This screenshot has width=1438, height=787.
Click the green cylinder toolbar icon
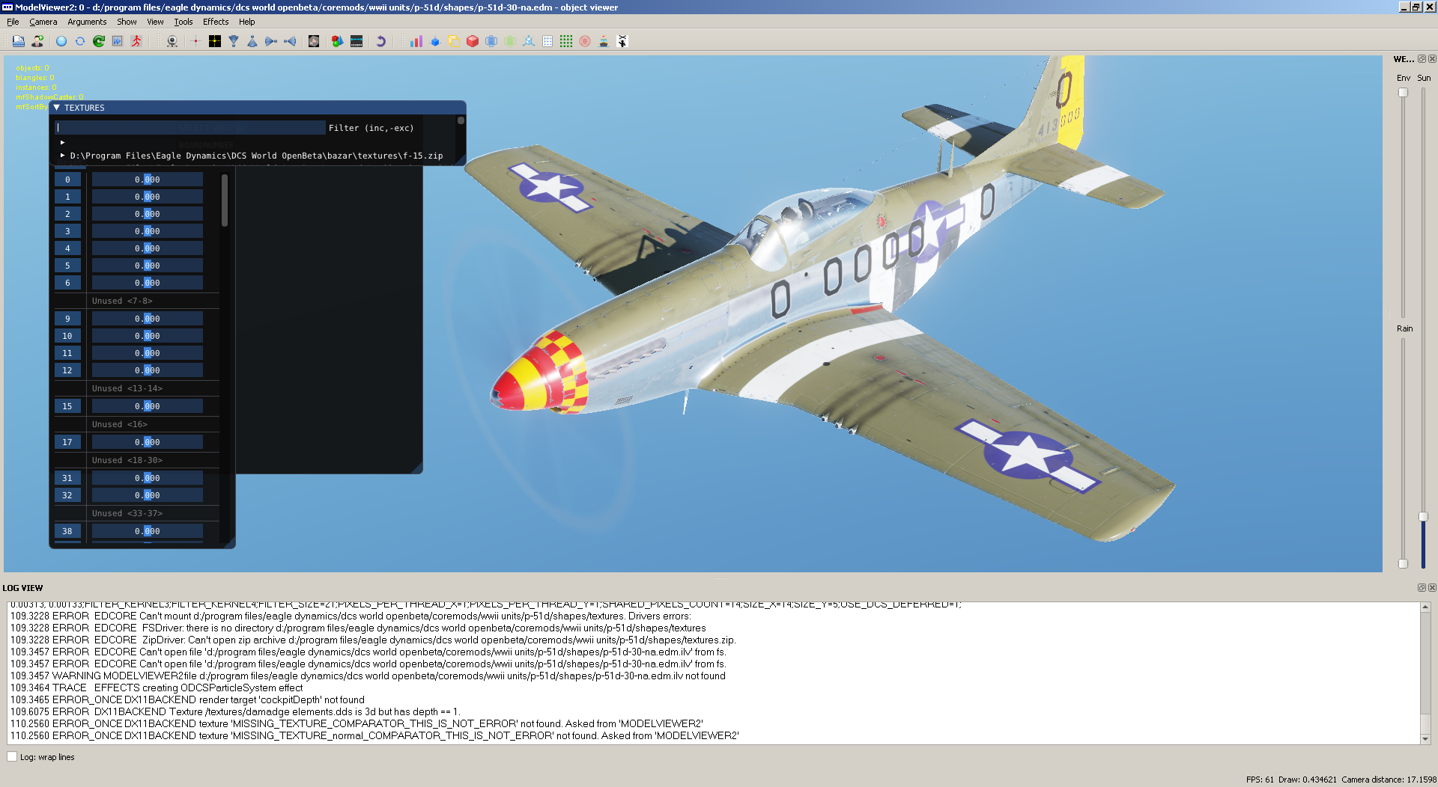coord(510,41)
